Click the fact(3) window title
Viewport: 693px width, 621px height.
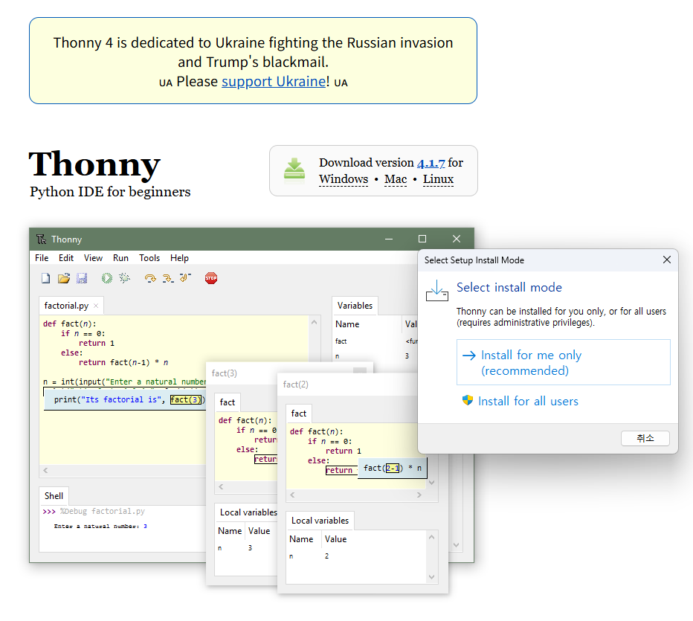point(224,373)
